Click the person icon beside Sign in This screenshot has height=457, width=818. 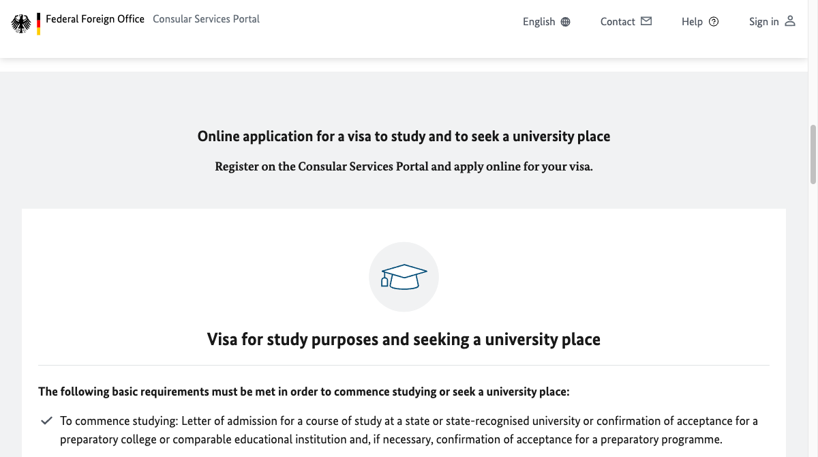[790, 21]
